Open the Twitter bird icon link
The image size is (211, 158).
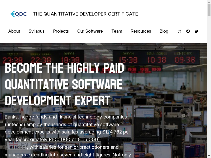pyautogui.click(x=196, y=31)
